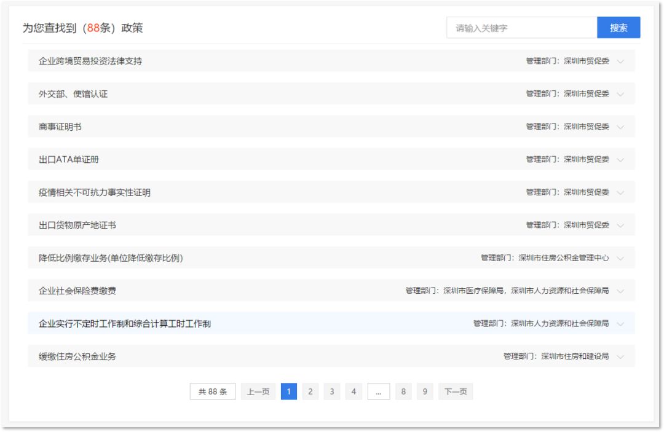Go to page 2 of results
Screen dimensions: 664x432
310,391
